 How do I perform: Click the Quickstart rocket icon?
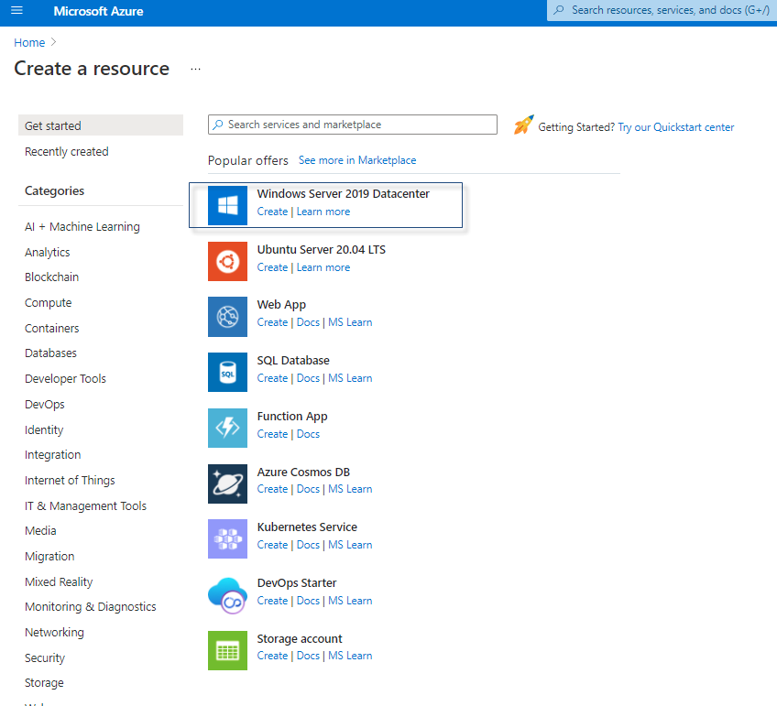524,125
